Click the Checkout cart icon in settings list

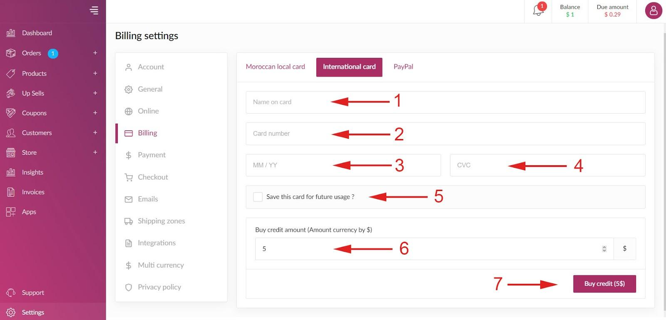tap(129, 177)
